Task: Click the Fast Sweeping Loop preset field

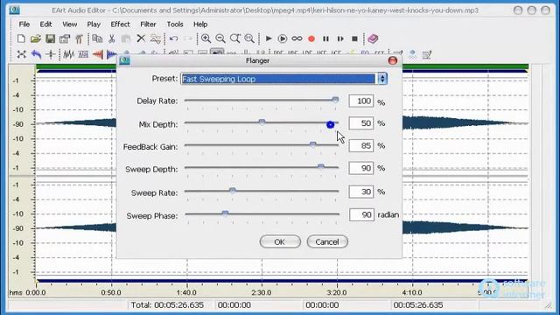Action: point(278,79)
